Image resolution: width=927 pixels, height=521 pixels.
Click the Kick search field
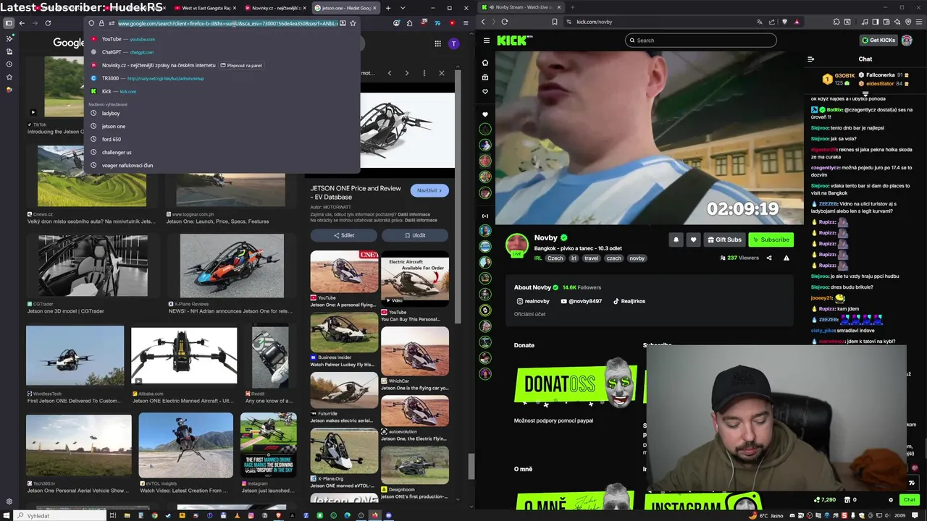[x=701, y=41]
